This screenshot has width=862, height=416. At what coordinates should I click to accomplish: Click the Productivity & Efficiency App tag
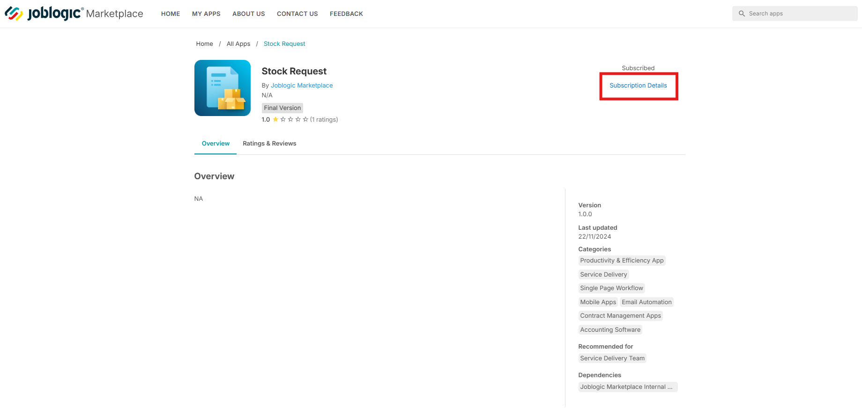(x=622, y=261)
